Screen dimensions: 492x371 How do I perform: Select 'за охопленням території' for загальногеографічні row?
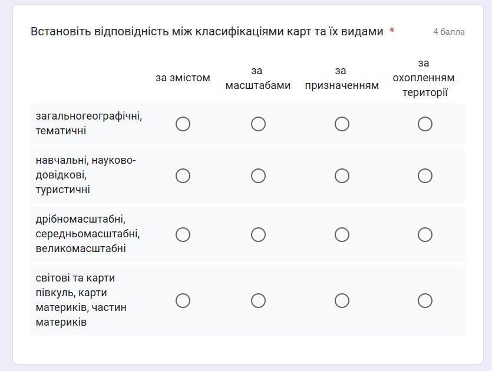tap(425, 124)
